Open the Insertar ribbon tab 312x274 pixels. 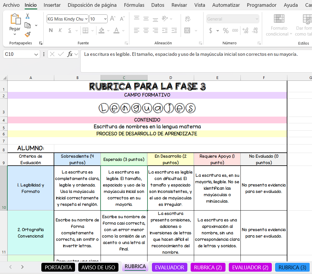52,5
